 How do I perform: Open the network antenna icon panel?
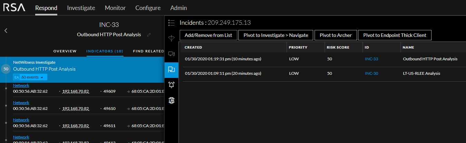[171, 38]
